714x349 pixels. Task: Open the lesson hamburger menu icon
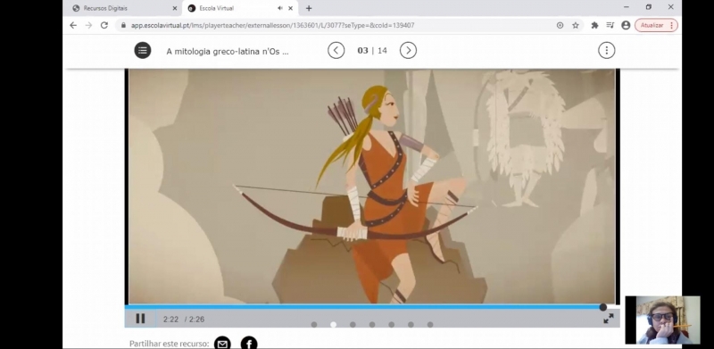click(143, 51)
